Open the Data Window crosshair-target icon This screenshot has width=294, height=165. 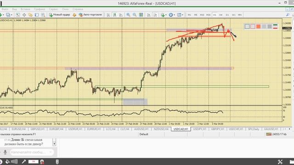(24, 15)
